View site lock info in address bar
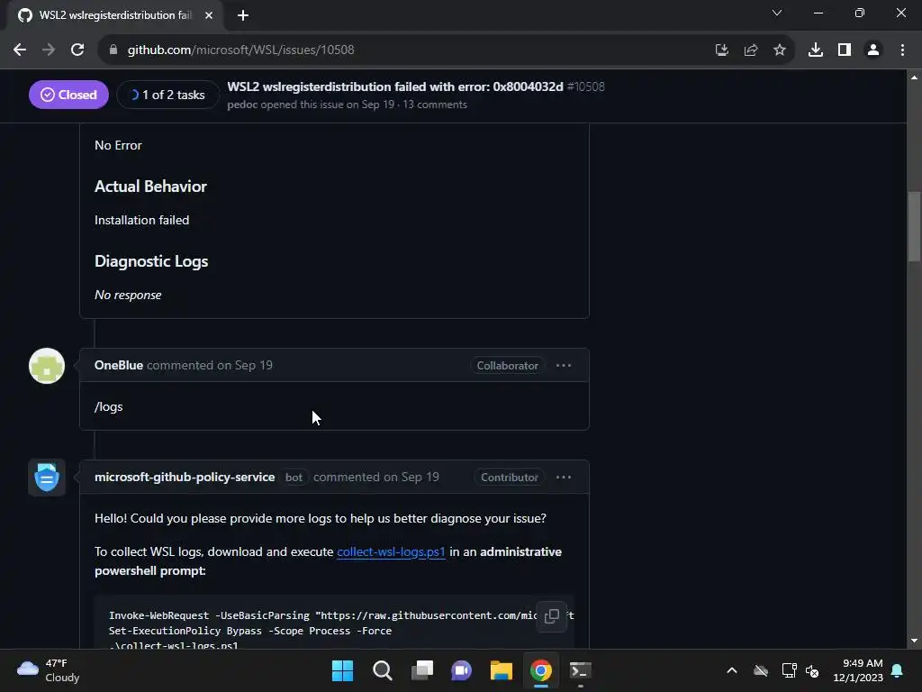Screen dimensions: 922x692 click(x=113, y=50)
